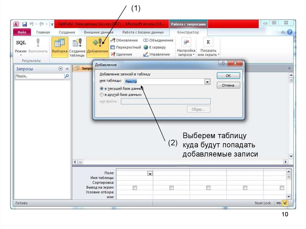Toggle third column Вывод на экран checkbox
Viewport: 306px width, 229px height.
click(208, 187)
